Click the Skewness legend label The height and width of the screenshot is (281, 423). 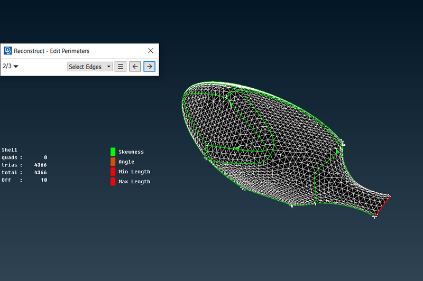[x=131, y=152]
